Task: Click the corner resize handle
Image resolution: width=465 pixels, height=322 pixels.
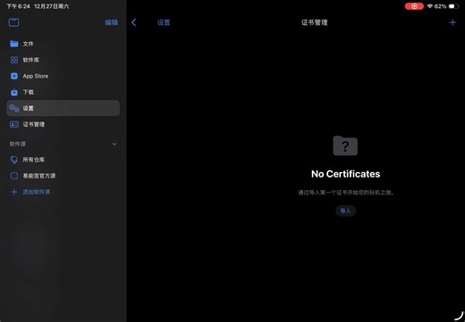Action: click(x=460, y=316)
